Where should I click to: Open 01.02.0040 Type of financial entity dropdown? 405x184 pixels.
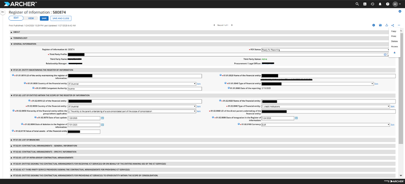point(325,107)
